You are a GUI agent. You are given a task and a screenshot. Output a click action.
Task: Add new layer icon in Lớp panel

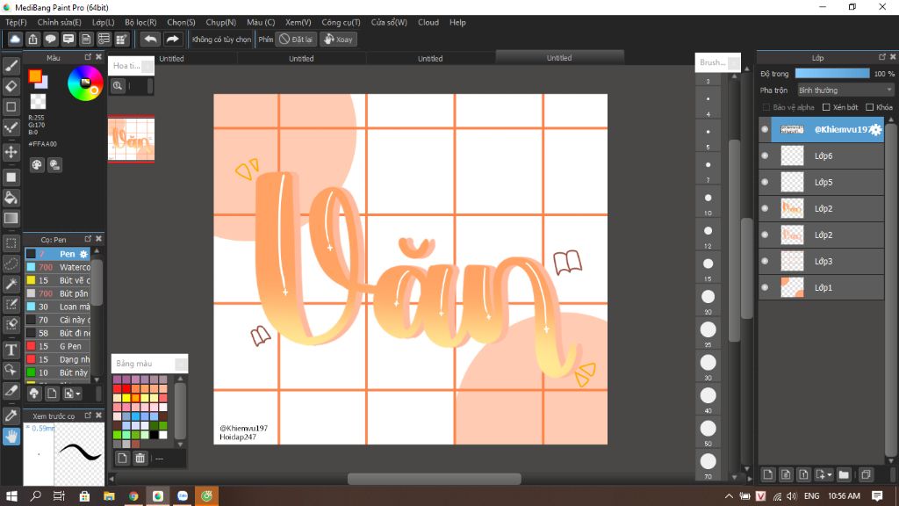(767, 474)
